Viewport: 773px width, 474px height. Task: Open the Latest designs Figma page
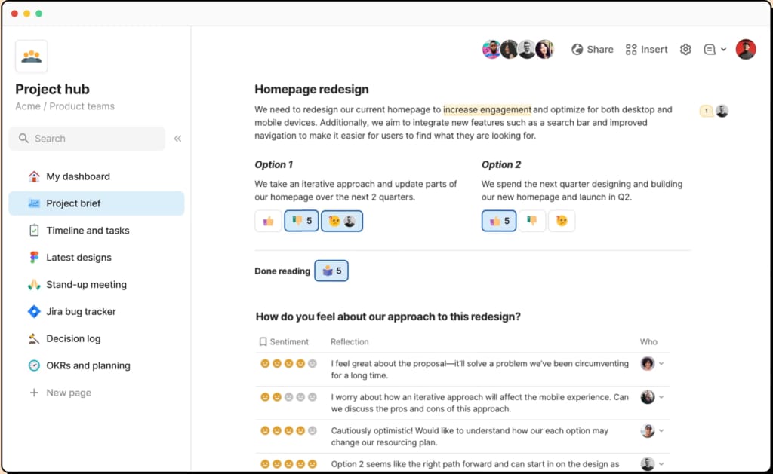[79, 258]
